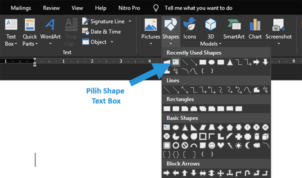The height and width of the screenshot is (178, 302).
Task: Pick the cube in Basic Shapes
Action: point(265,137)
